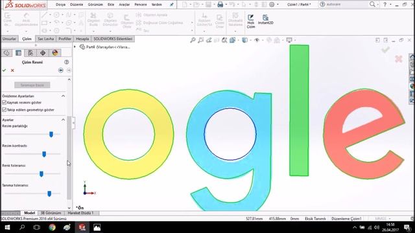Screen dimensions: 415x233
Task: Click the Hide/Show Items eye icon
Action: pos(257,40)
